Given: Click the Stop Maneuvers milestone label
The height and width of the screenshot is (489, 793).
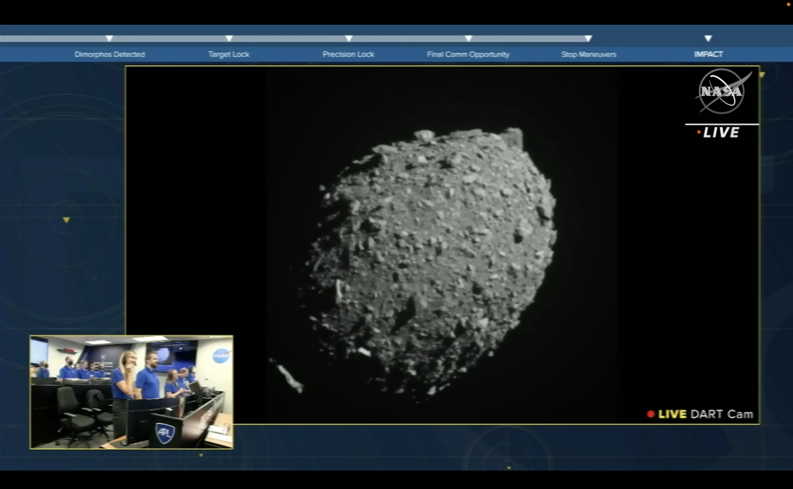Looking at the screenshot, I should tap(588, 55).
